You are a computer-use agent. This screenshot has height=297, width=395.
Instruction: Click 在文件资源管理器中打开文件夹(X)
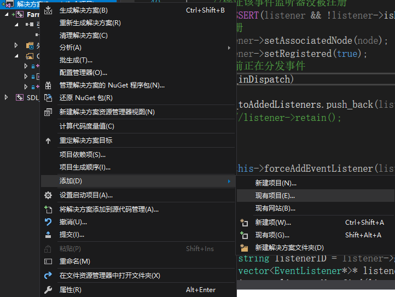coord(109,276)
